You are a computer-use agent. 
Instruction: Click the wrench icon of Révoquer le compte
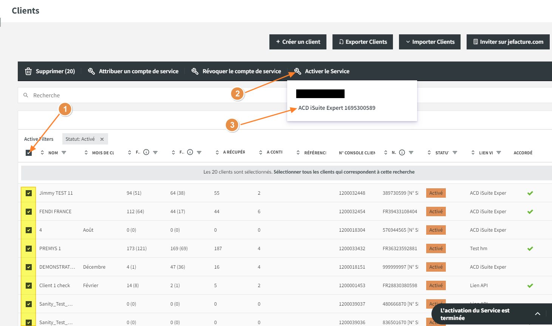[195, 71]
